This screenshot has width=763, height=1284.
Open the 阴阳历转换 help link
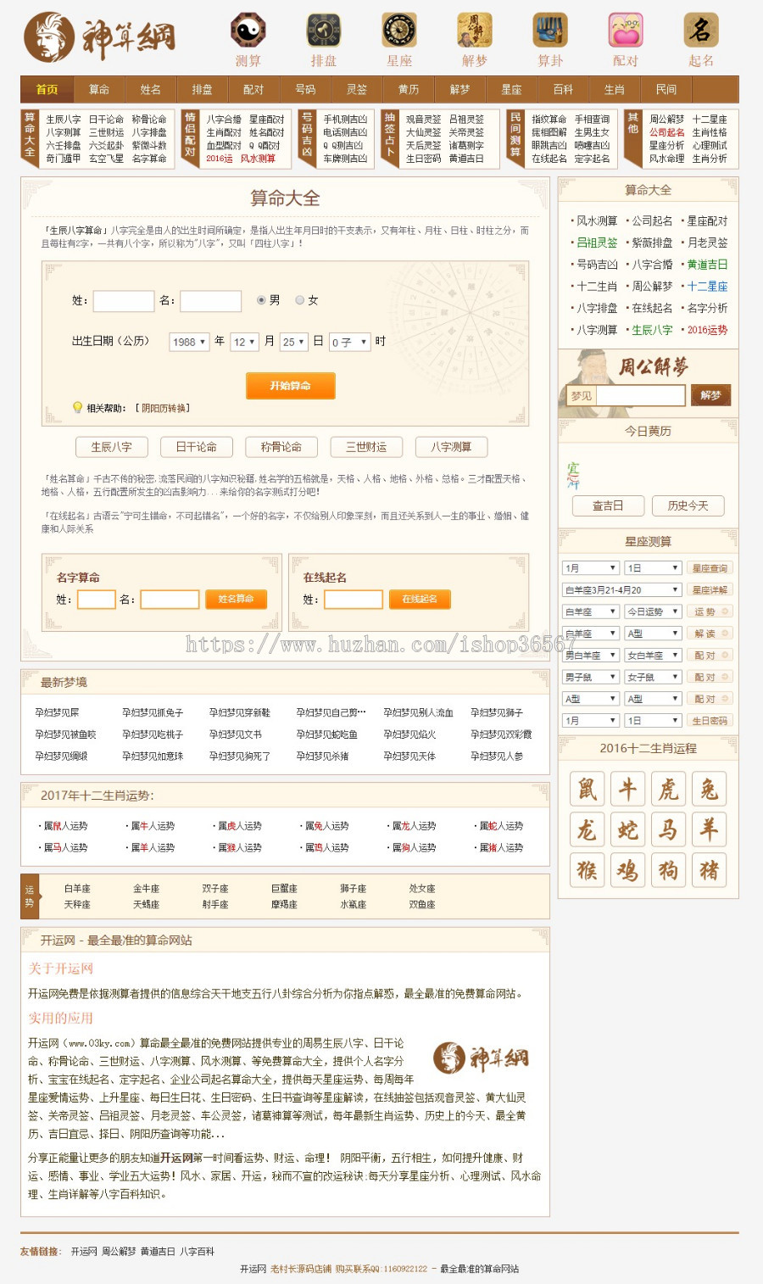164,408
